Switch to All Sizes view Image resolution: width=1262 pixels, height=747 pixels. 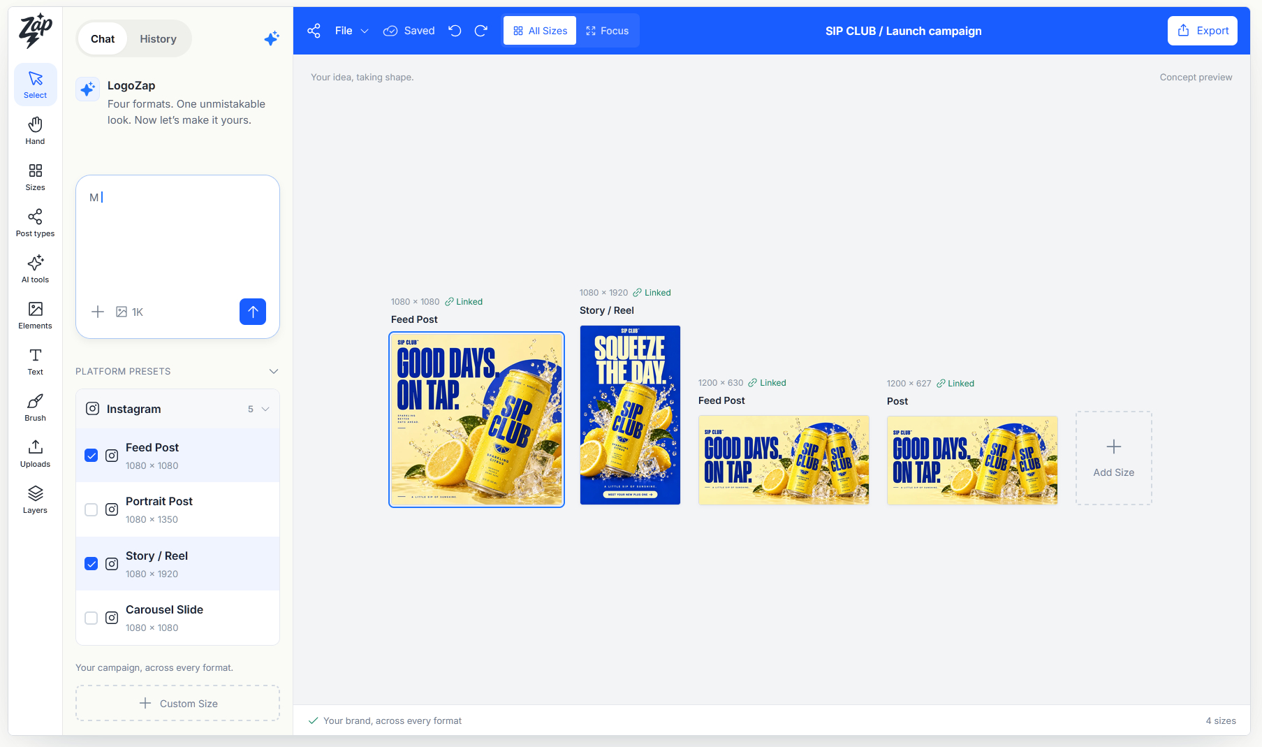(x=540, y=31)
